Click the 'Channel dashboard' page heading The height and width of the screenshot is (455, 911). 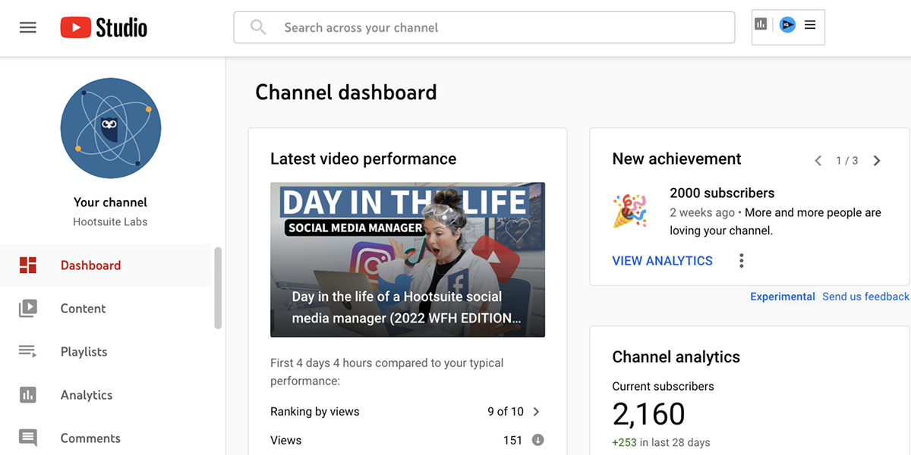tap(346, 93)
